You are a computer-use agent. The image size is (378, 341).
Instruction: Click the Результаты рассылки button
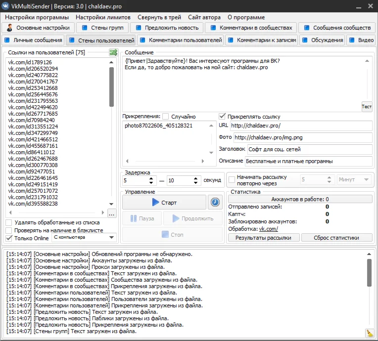[x=263, y=238]
